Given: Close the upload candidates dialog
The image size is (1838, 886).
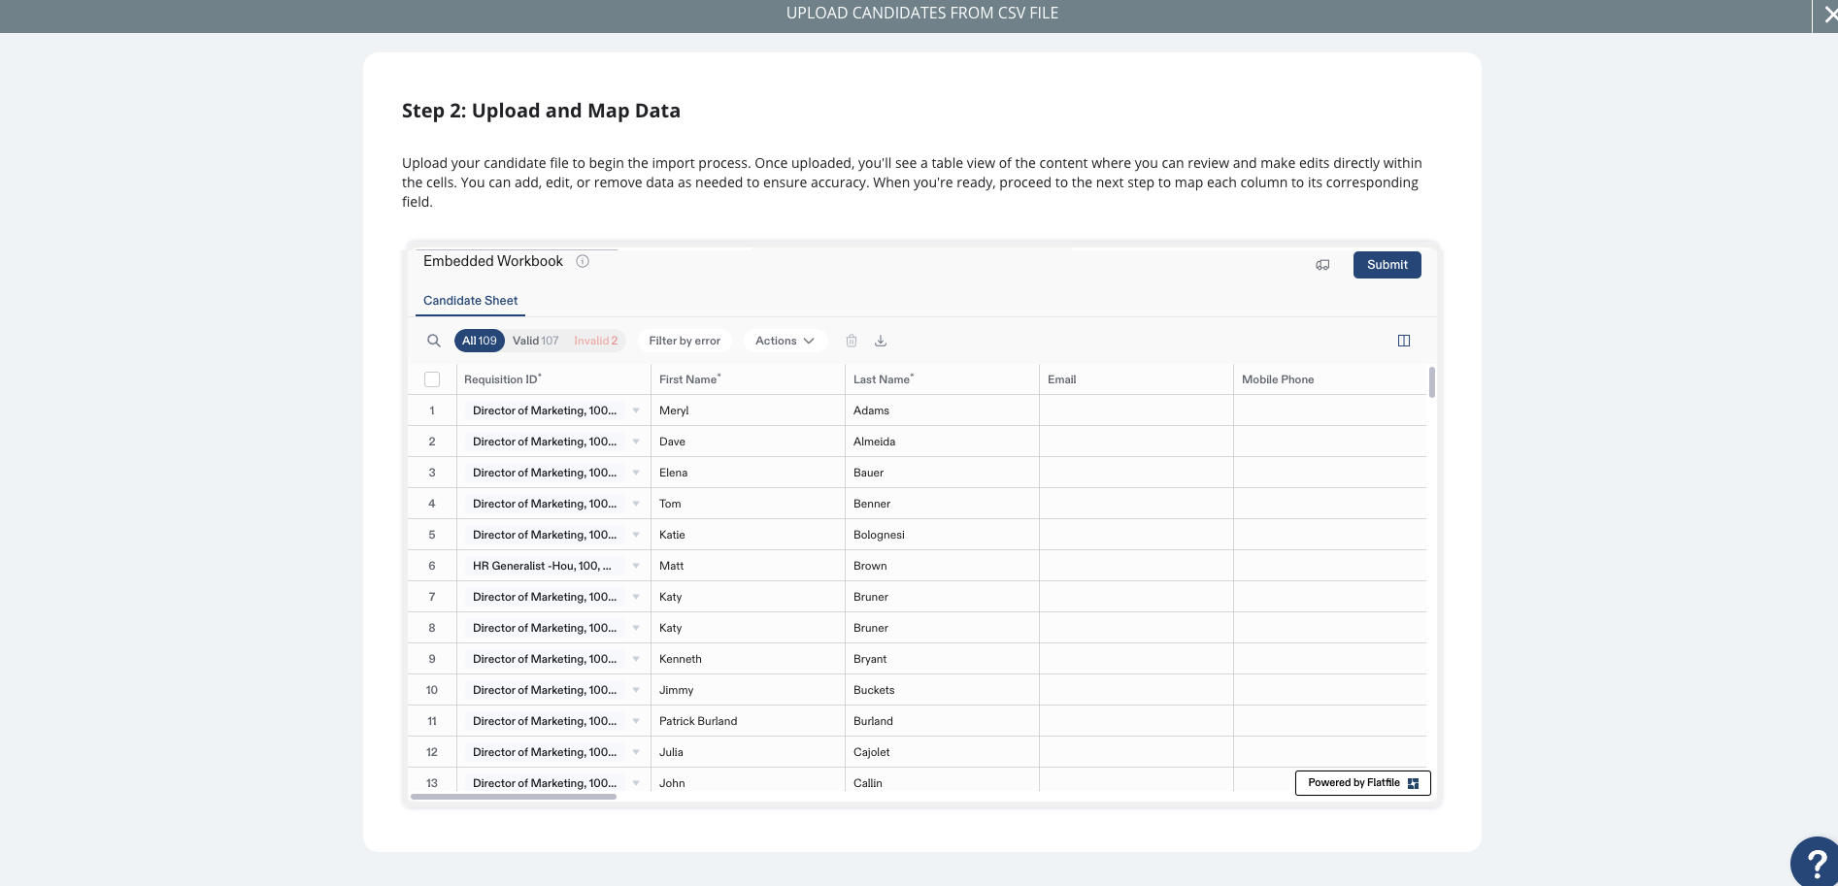Looking at the screenshot, I should coord(1829,15).
